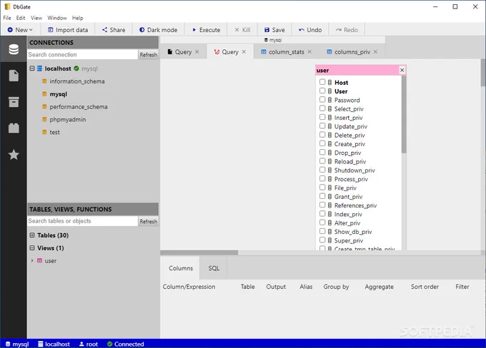Open the New dropdown menu
Screen dimensions: 486x348
pyautogui.click(x=20, y=30)
